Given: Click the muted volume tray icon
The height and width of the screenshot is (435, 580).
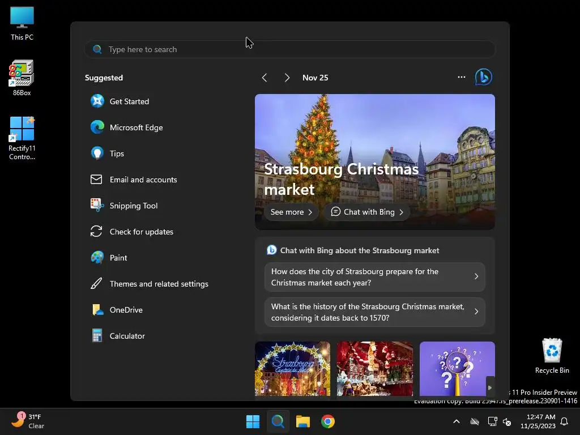Looking at the screenshot, I should 507,421.
